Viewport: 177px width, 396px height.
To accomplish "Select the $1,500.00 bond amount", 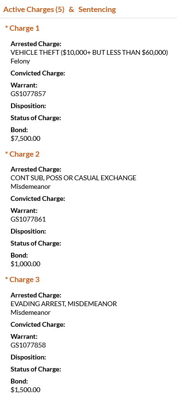I will (25, 390).
